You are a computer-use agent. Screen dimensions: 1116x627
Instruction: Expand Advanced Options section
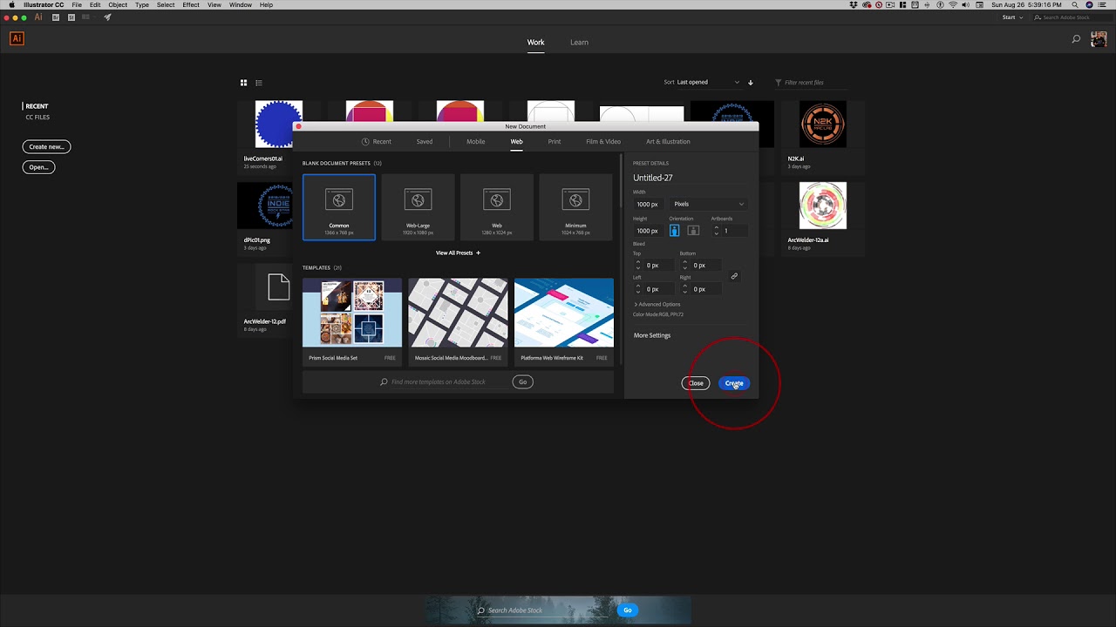coord(657,304)
